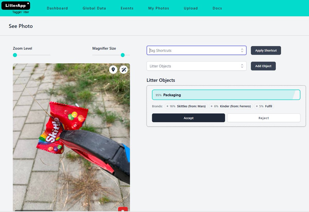Accept the Packaging litter object
The height and width of the screenshot is (212, 309).
[x=188, y=118]
